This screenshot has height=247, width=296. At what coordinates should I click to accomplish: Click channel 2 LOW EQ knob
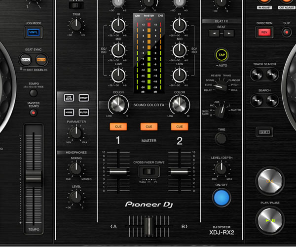coord(180,76)
